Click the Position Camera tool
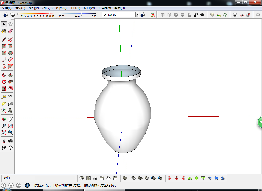The height and width of the screenshot is (191, 262). click(4, 141)
